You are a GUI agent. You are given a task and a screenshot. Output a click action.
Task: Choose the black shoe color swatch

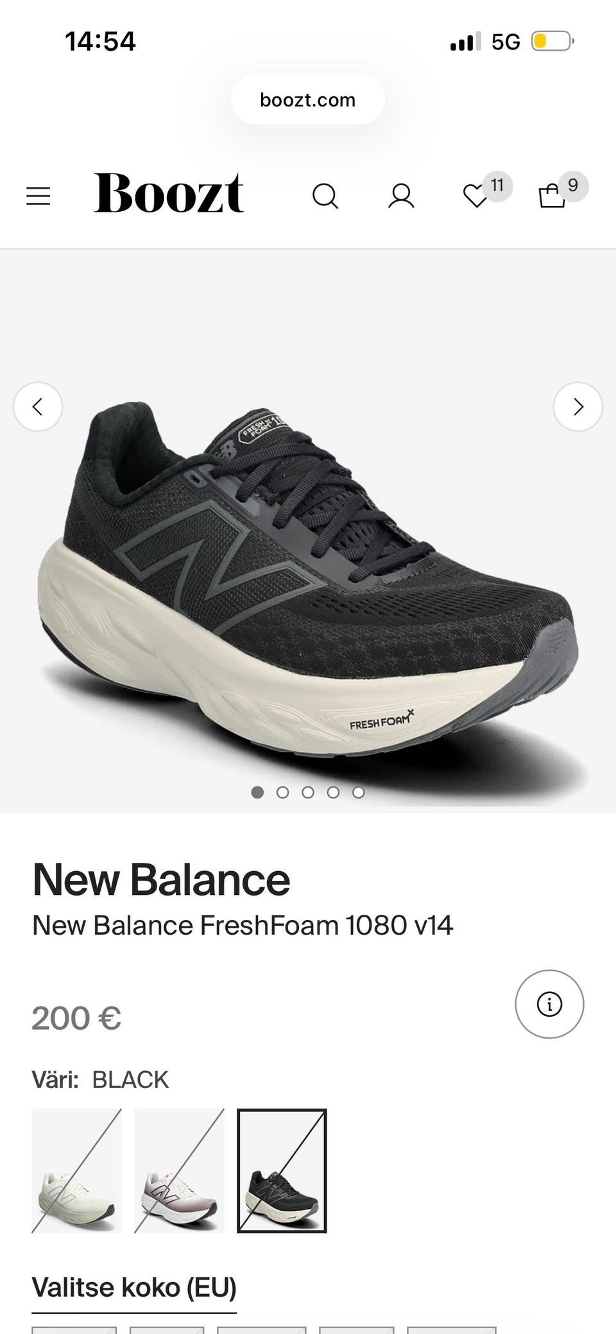(x=282, y=1171)
